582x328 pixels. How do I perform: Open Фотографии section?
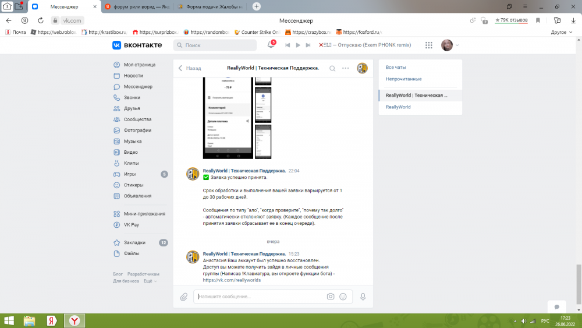coord(137,131)
